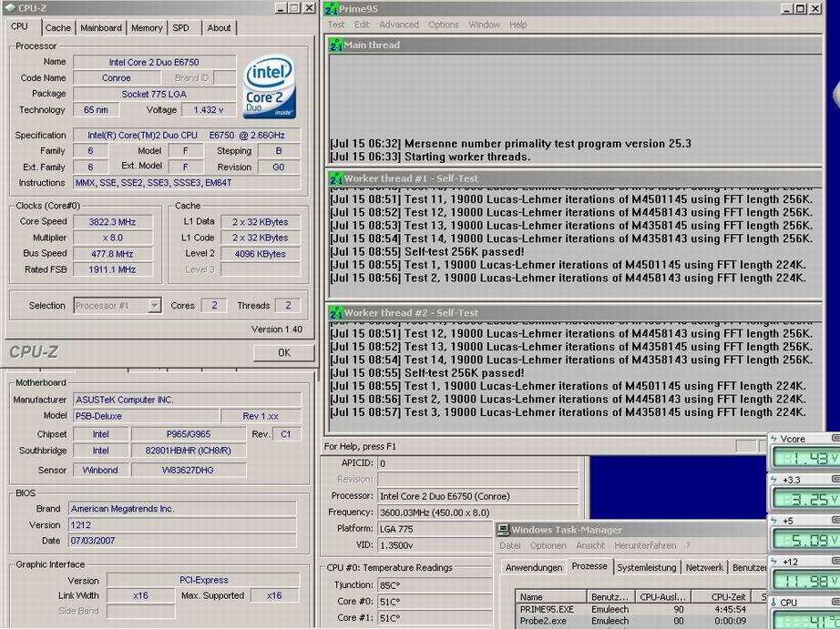Open the Advanced menu in Prime95
This screenshot has width=840, height=629.
[398, 25]
